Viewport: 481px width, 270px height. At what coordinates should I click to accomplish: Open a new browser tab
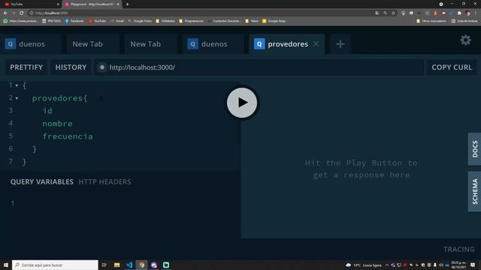tap(127, 4)
